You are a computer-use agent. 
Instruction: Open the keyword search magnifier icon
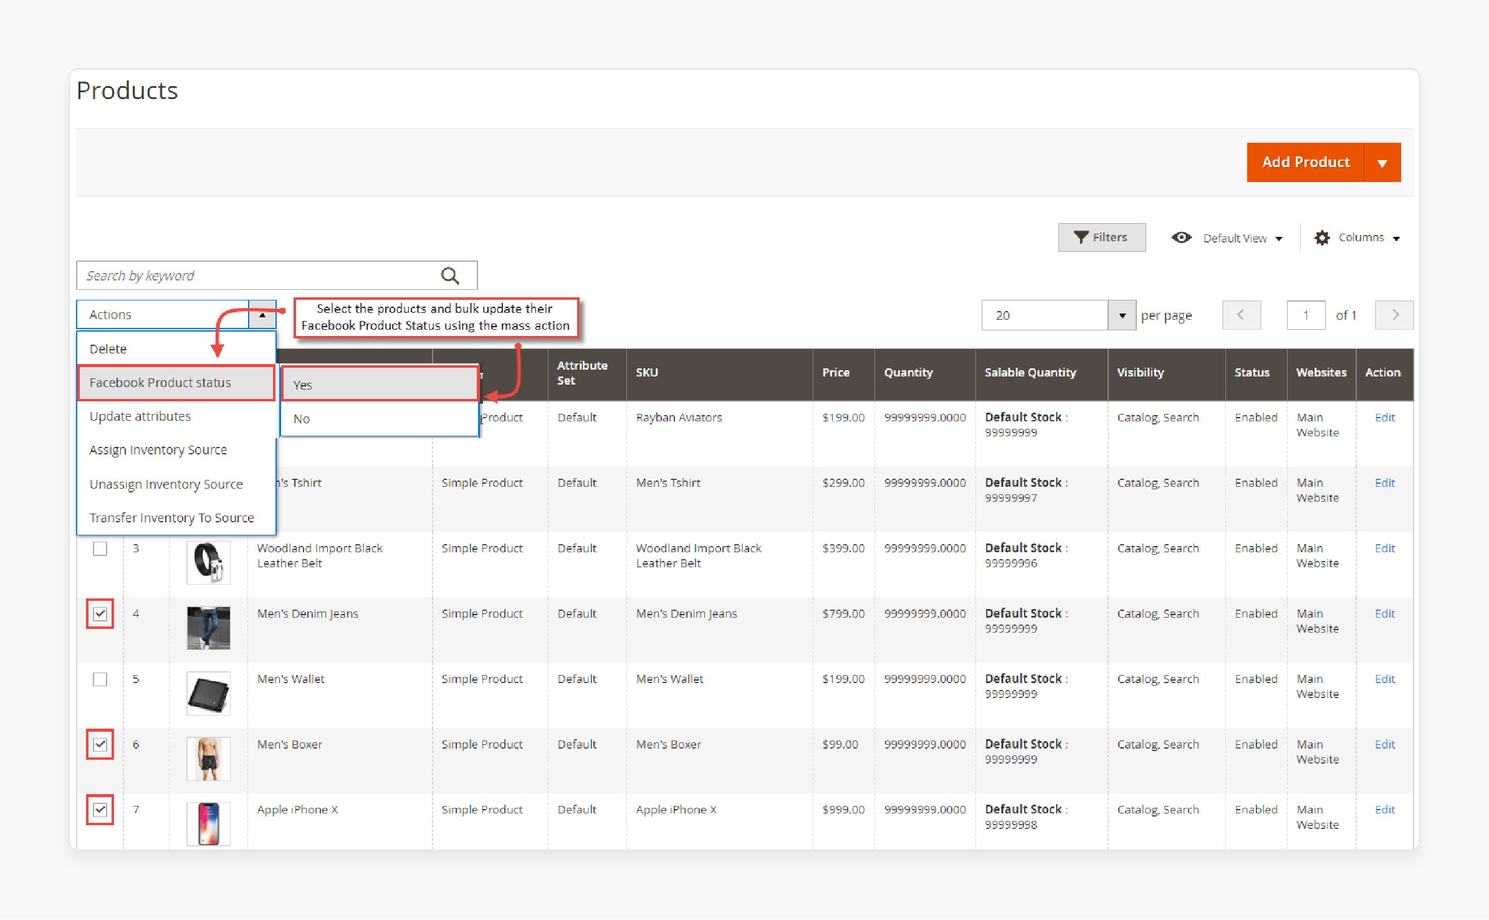pyautogui.click(x=450, y=275)
